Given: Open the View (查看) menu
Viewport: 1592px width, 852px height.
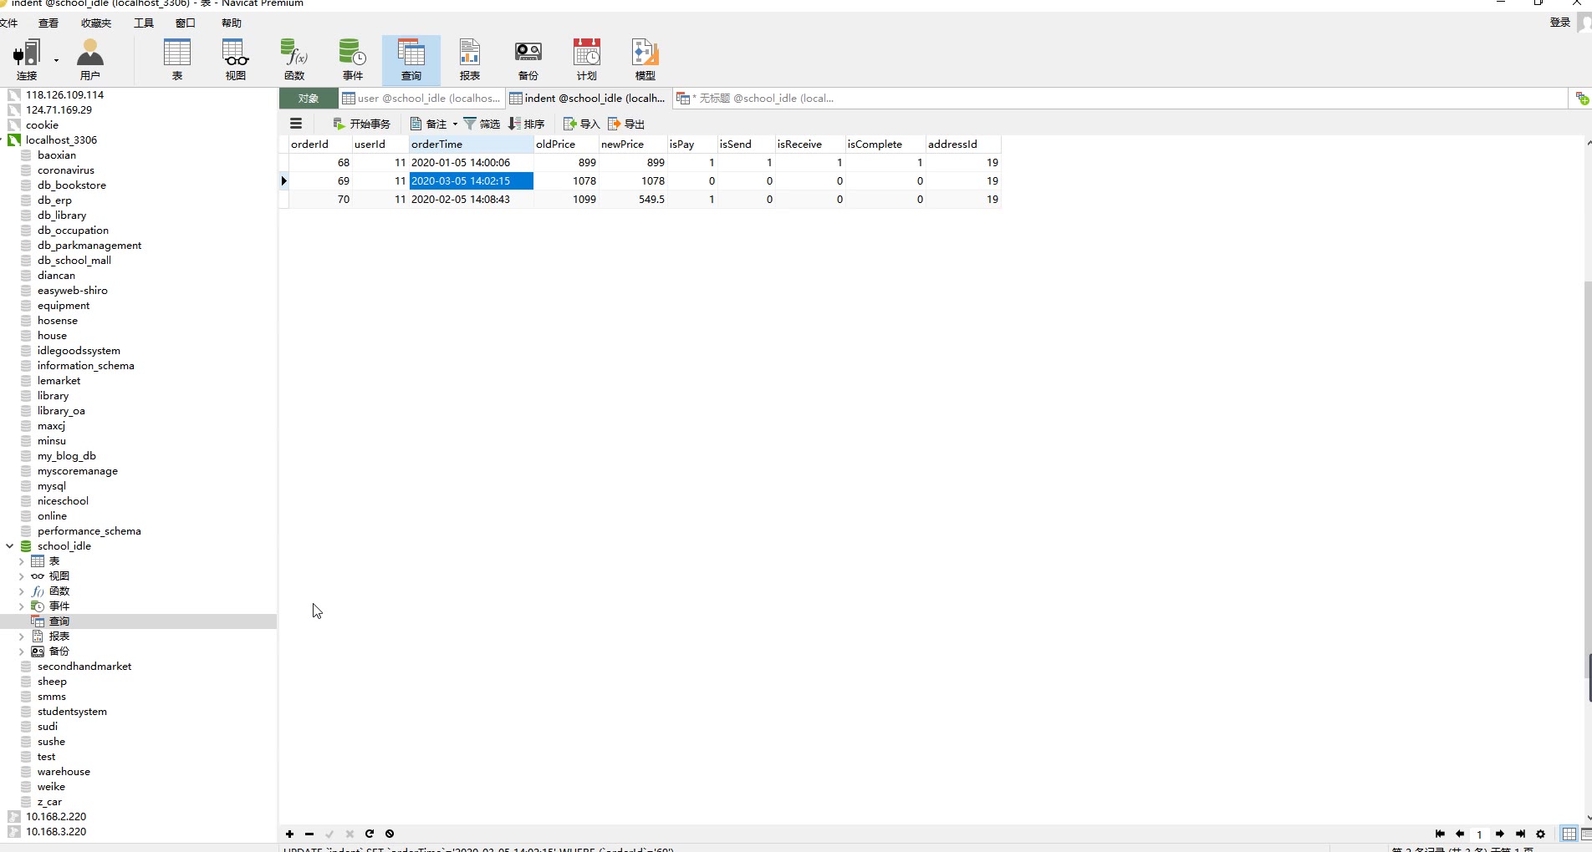Looking at the screenshot, I should [x=48, y=23].
